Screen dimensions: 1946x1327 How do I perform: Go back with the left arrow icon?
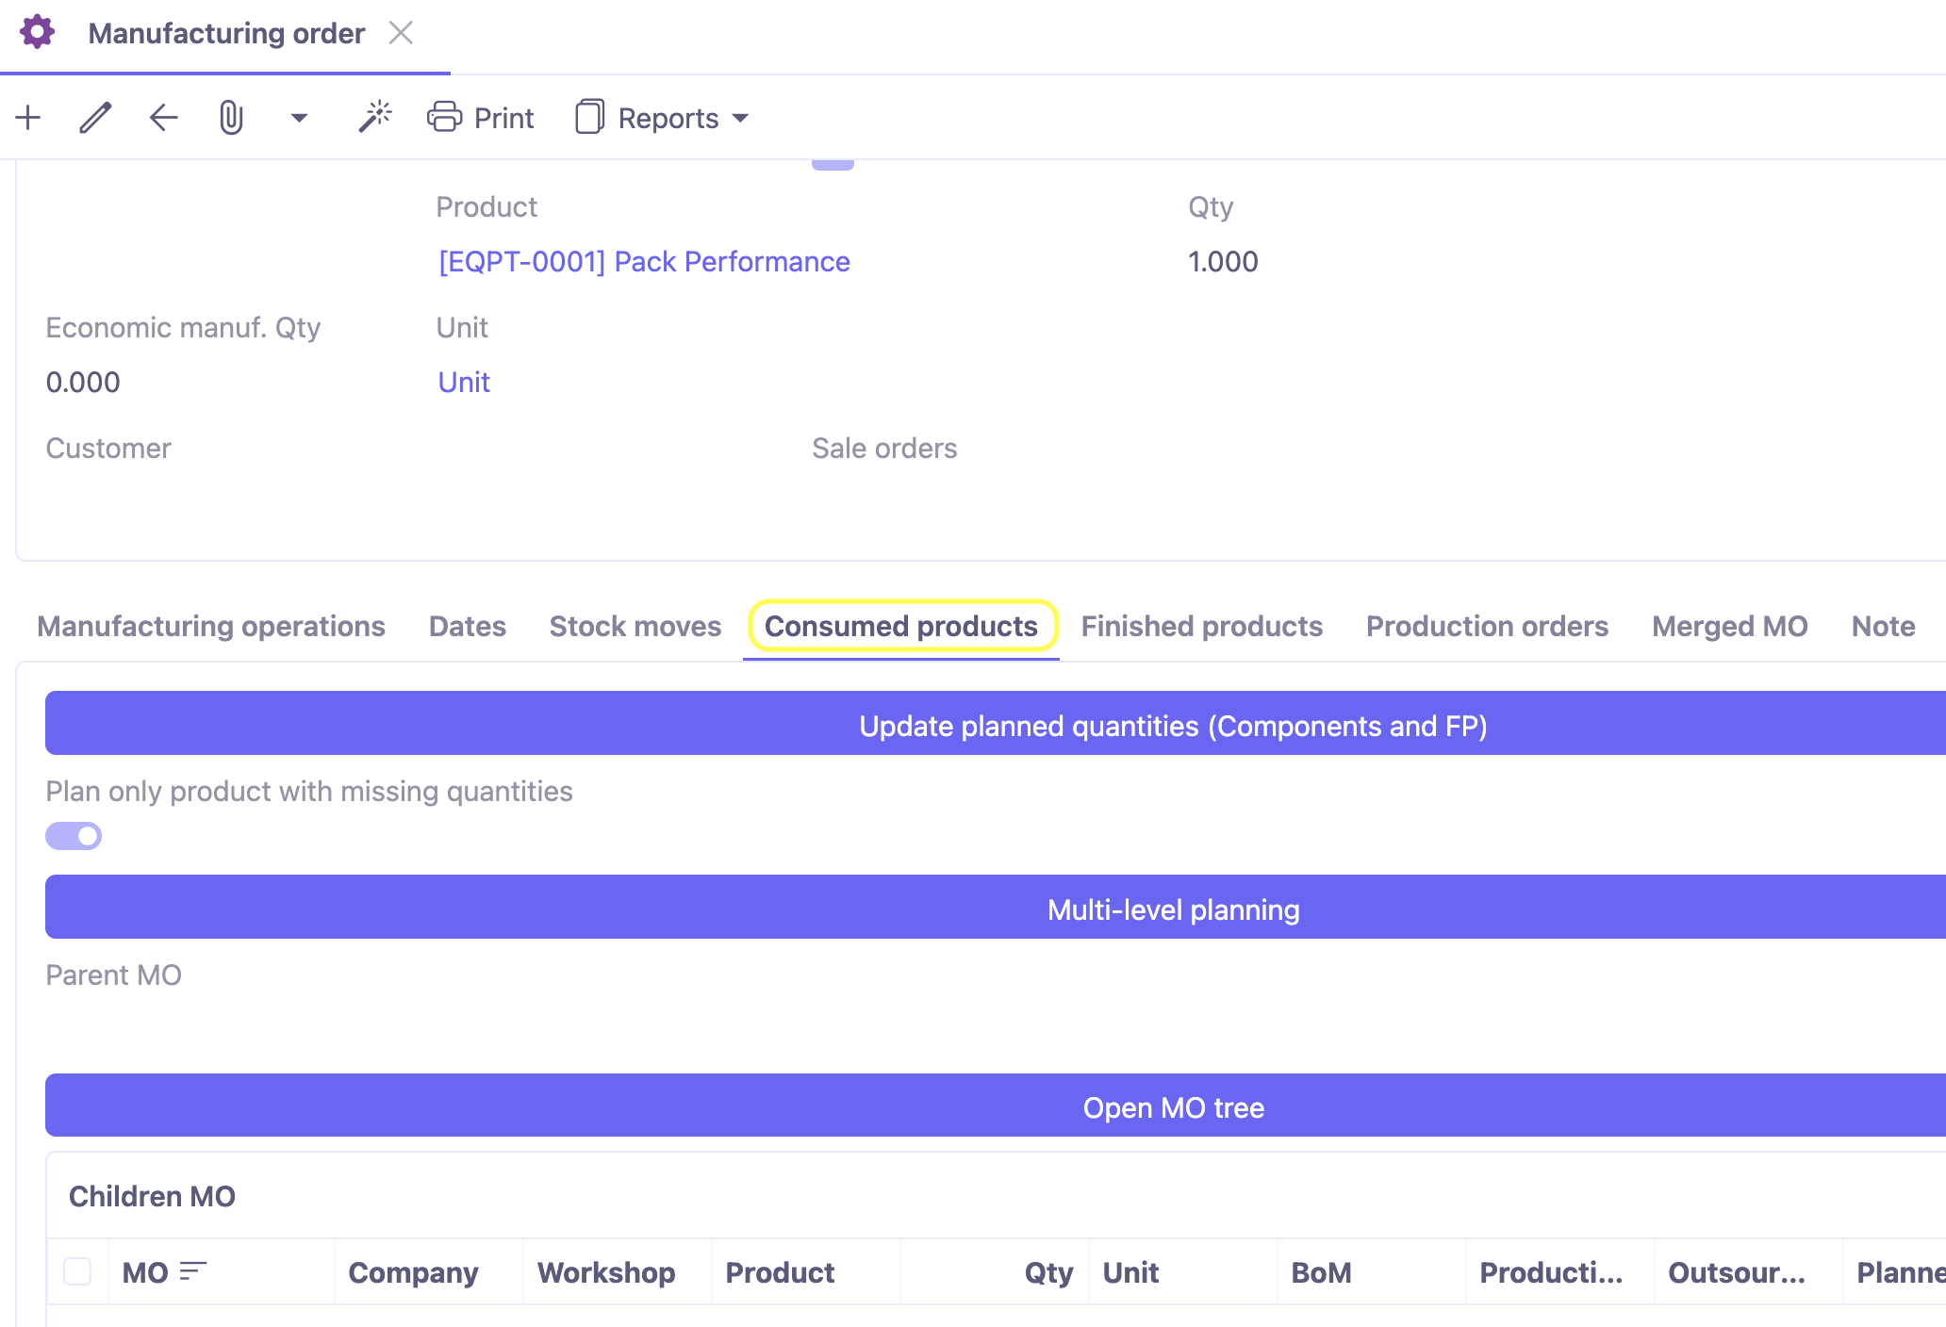point(164,118)
